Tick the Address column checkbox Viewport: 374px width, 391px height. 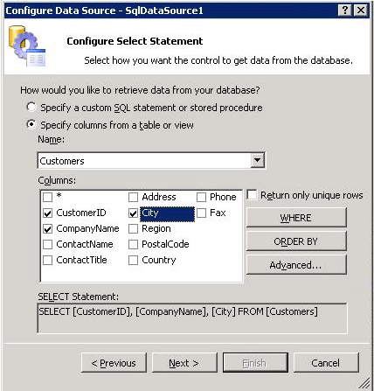pos(133,197)
